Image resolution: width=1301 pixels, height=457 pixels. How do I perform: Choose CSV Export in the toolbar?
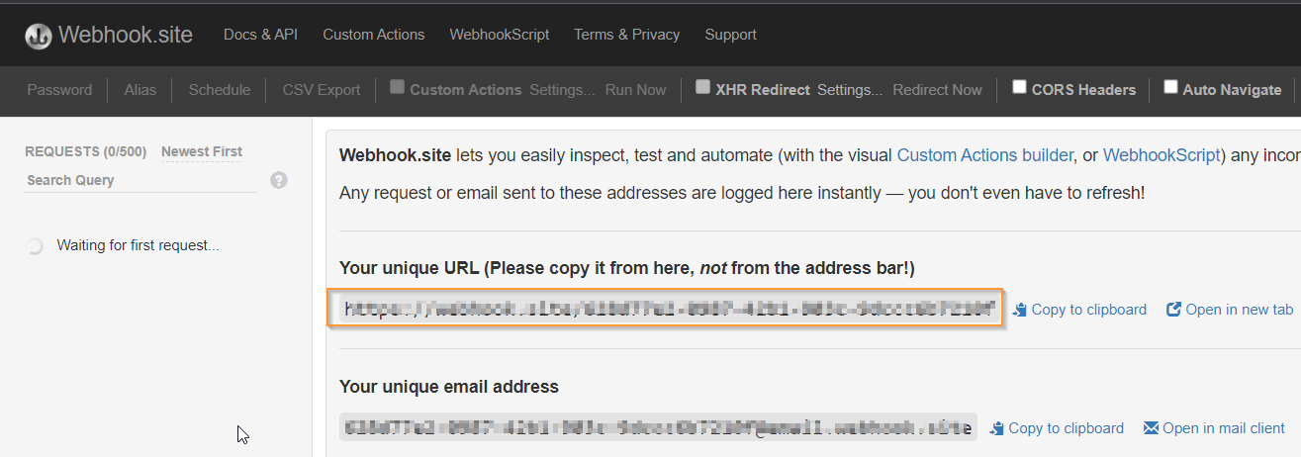coord(322,90)
